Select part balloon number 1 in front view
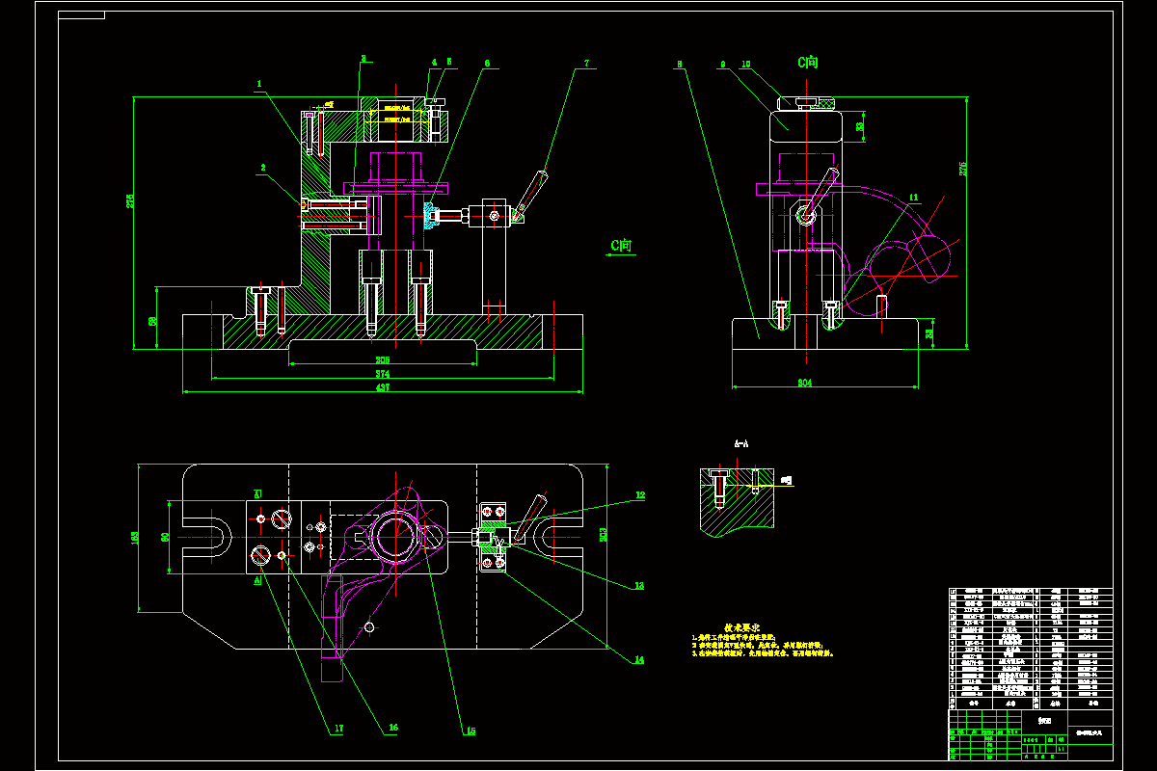Screen dimensions: 1157x771 [259, 84]
